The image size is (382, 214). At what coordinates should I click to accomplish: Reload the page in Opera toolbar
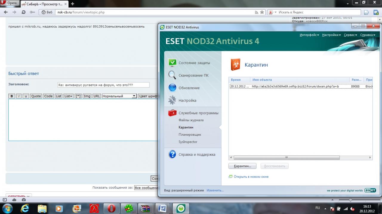click(x=24, y=12)
